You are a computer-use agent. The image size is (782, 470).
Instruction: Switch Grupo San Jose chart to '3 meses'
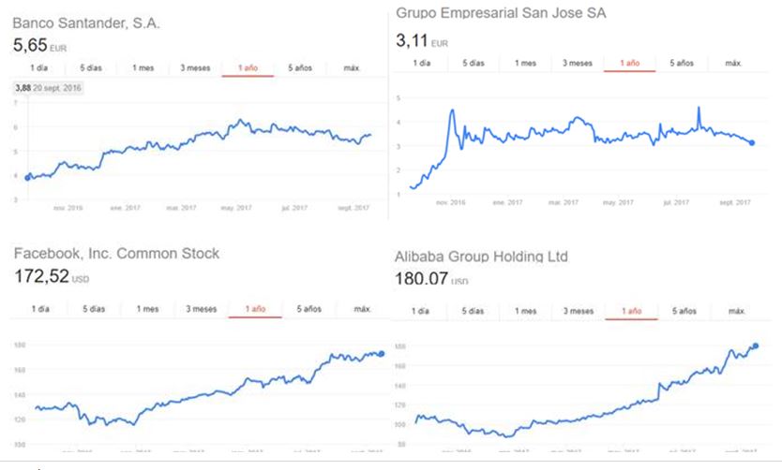pos(578,63)
